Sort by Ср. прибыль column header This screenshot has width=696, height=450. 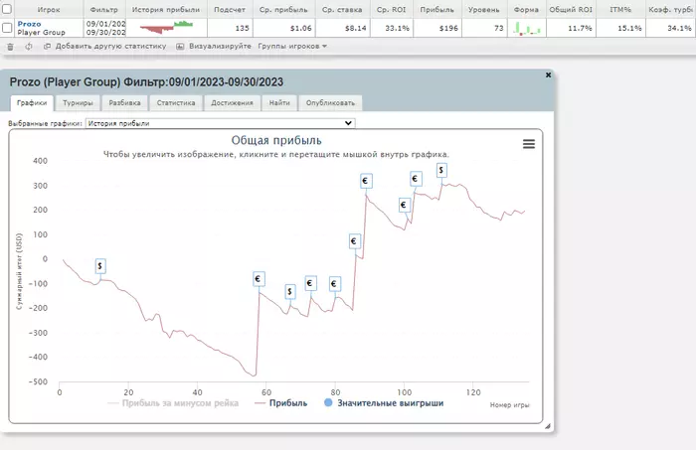283,9
